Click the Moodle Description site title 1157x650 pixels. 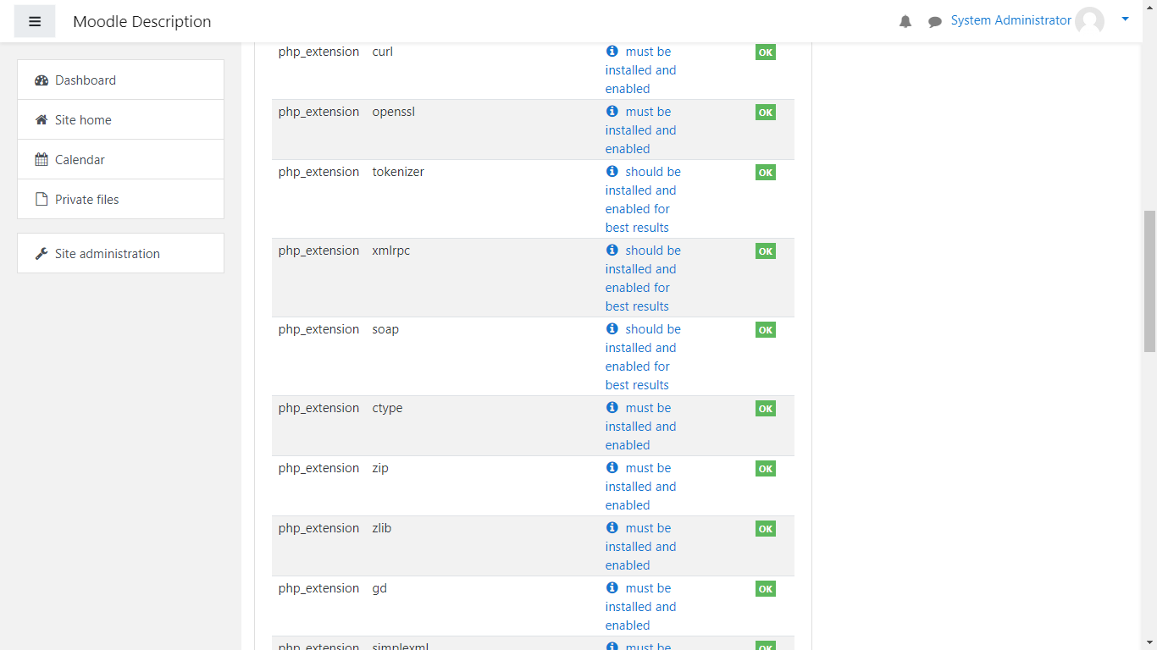click(142, 22)
